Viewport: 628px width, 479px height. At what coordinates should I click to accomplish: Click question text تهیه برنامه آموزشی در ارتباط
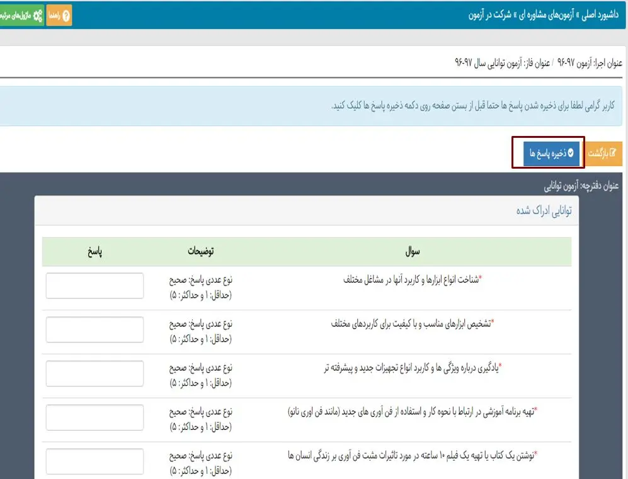click(x=413, y=412)
